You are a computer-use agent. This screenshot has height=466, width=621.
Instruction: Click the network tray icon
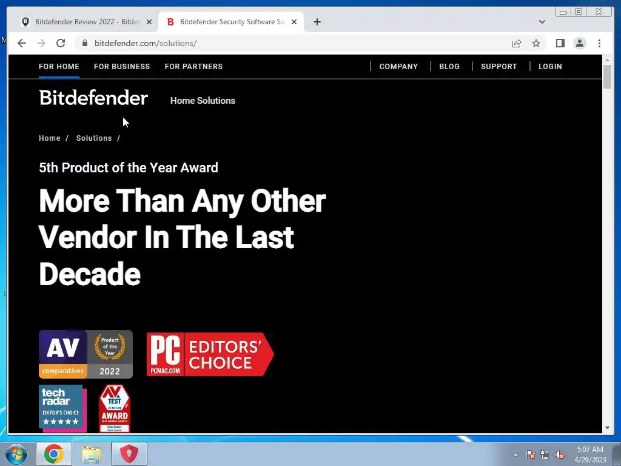(545, 454)
